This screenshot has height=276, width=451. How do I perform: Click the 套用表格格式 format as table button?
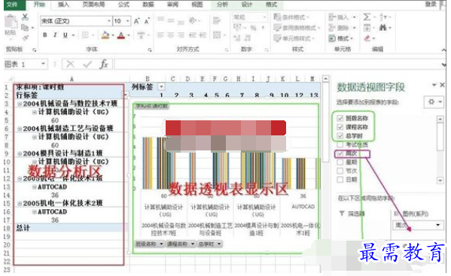(297, 28)
